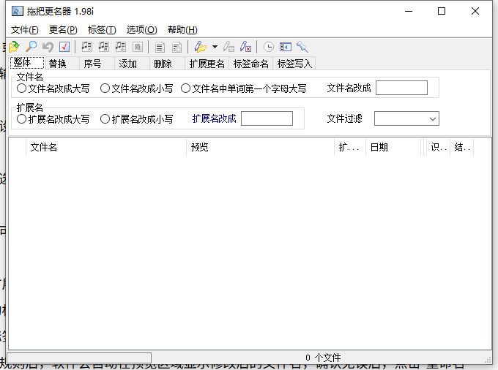Open the 标签(T) menu
This screenshot has height=370, width=498.
pos(102,30)
